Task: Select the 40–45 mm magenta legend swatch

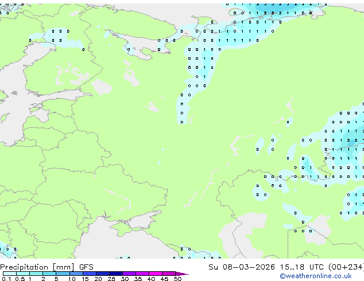Action: coord(156,274)
